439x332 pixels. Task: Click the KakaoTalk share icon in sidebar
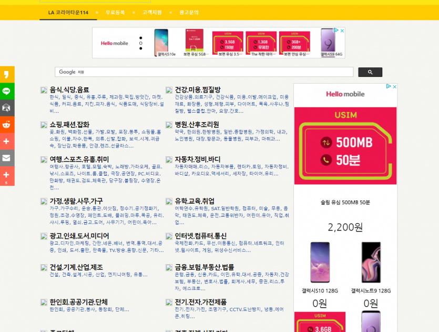coord(7,75)
